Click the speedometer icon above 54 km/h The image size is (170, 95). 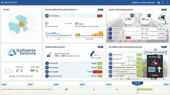pos(149,16)
